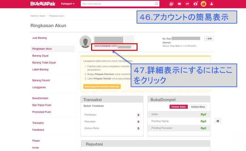Open the Kategori dropdown menu
The width and height of the screenshot is (246, 151).
68,4
